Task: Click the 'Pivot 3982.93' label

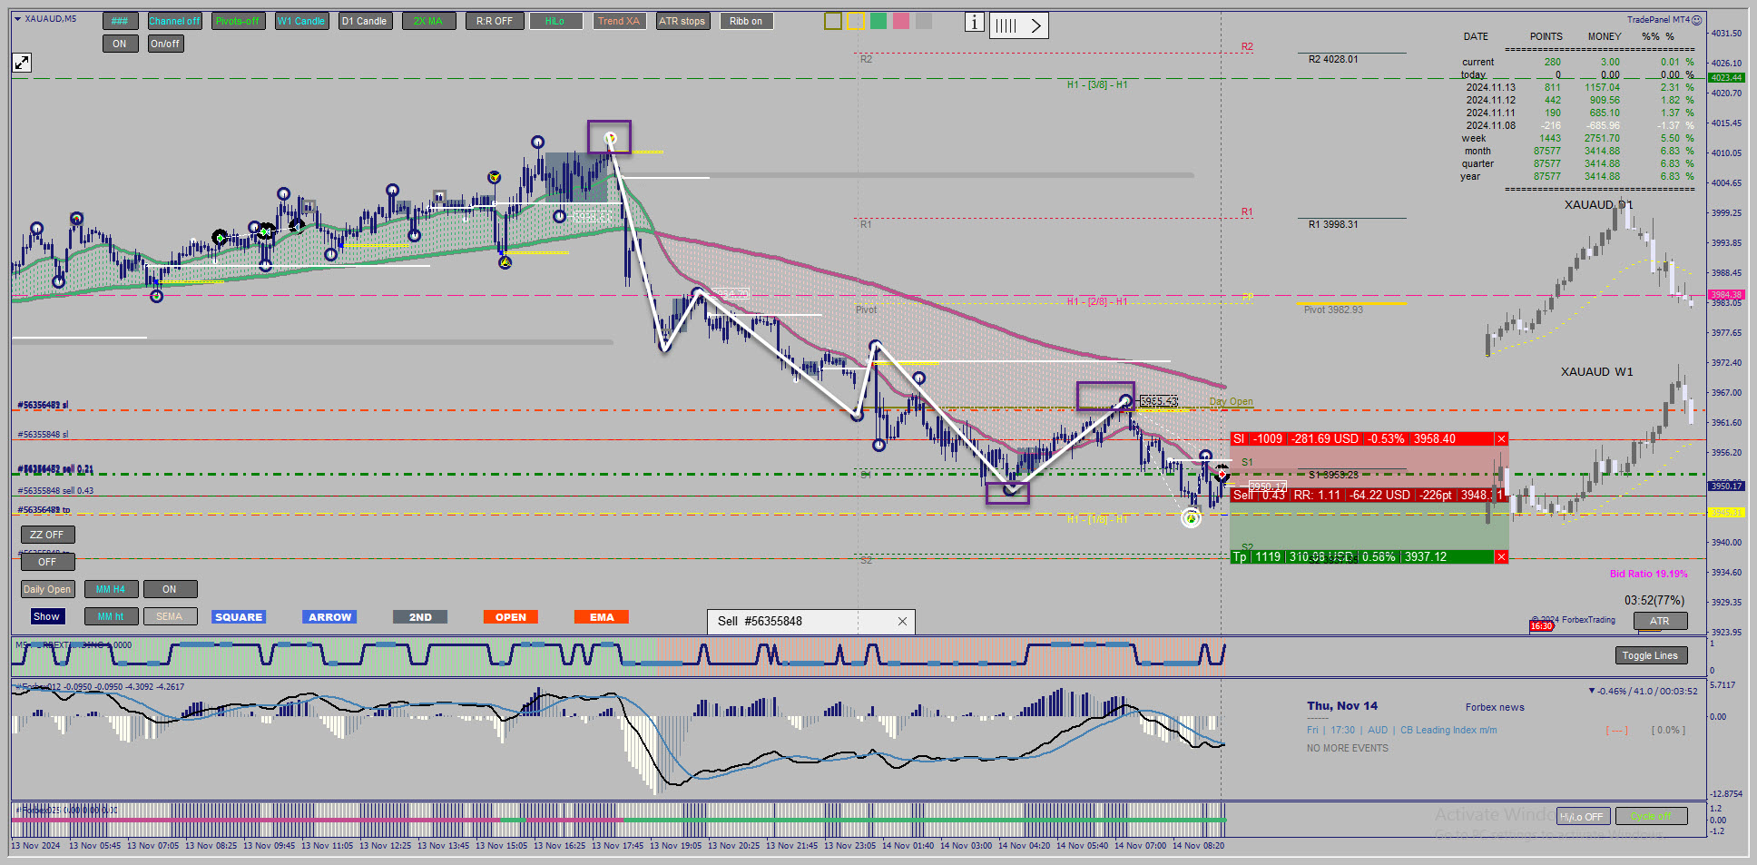Action: [1333, 310]
